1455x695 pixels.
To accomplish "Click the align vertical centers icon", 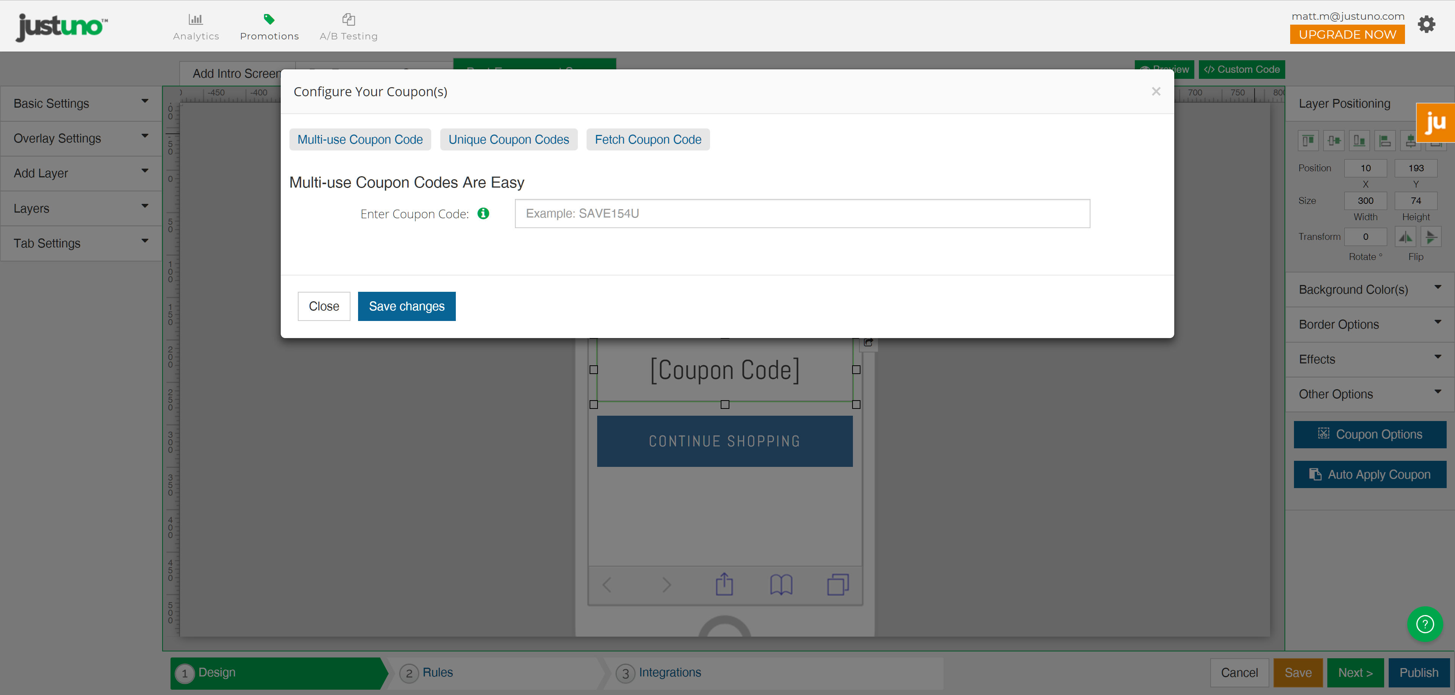I will coord(1334,141).
